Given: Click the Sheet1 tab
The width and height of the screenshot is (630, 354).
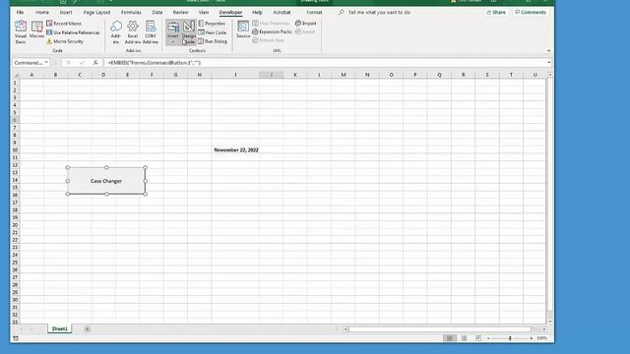Looking at the screenshot, I should [59, 328].
